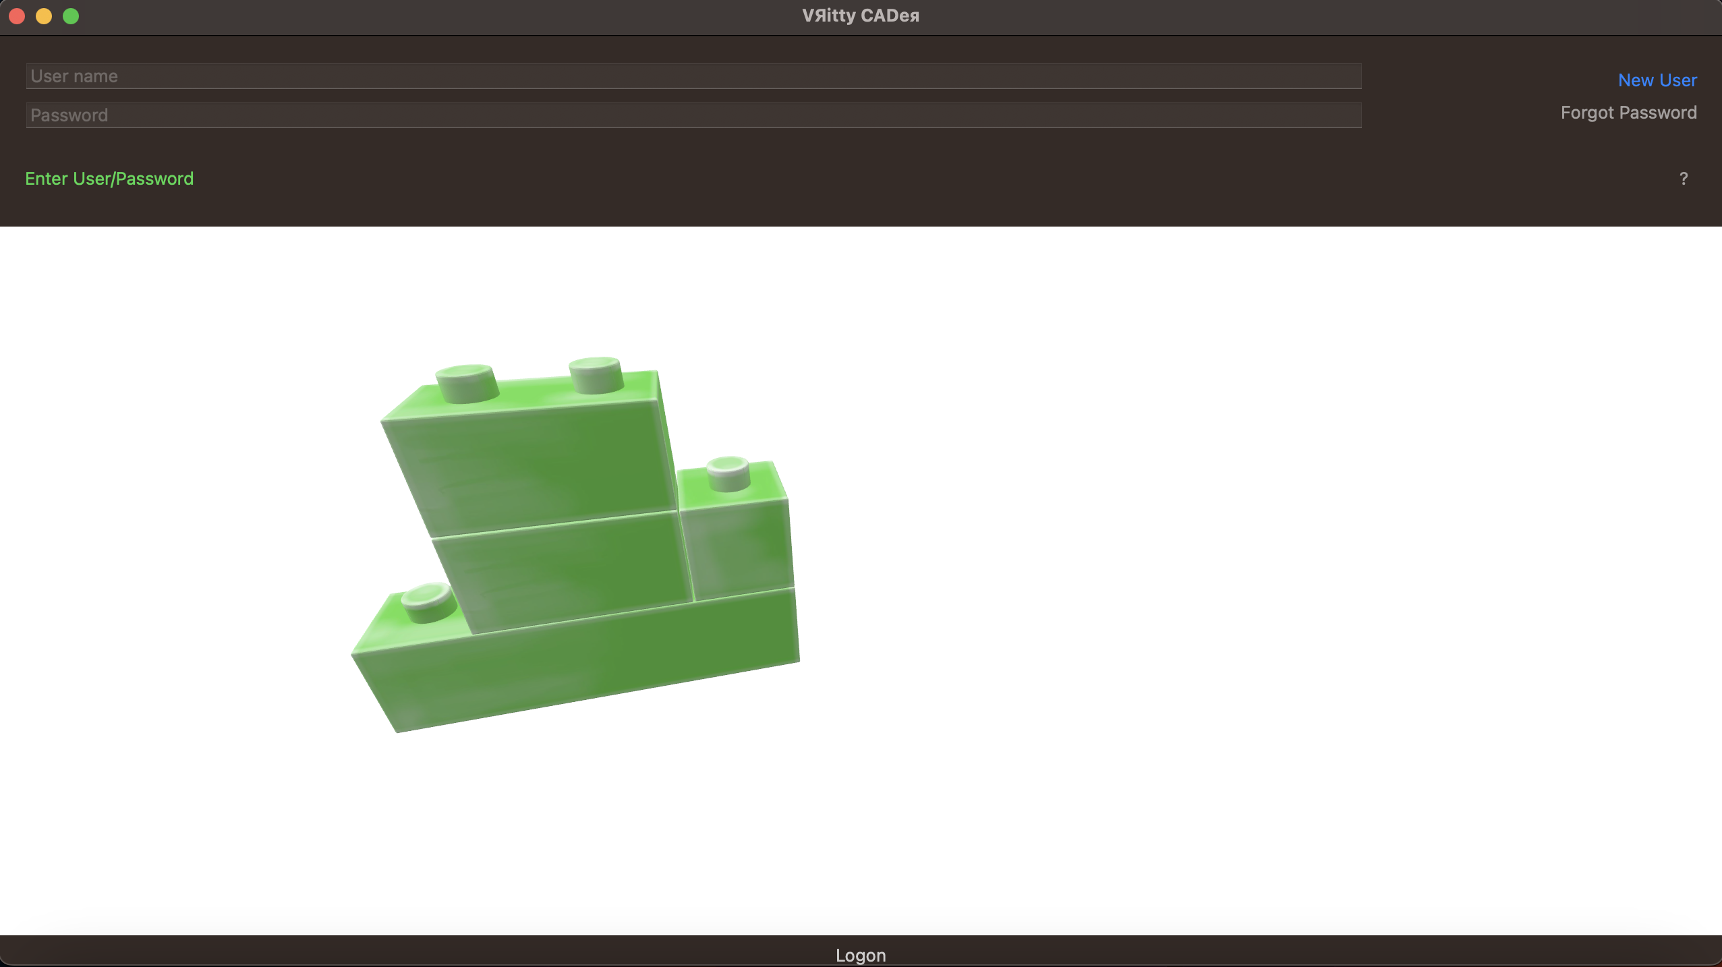1722x967 pixels.
Task: Open the New User link
Action: 1657,80
